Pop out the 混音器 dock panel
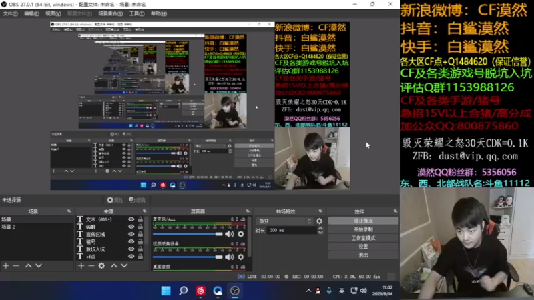The width and height of the screenshot is (534, 300). 248,211
